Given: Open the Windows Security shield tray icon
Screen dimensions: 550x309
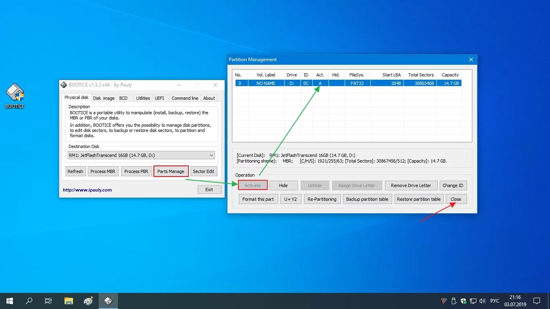Looking at the screenshot, I should pyautogui.click(x=463, y=301).
